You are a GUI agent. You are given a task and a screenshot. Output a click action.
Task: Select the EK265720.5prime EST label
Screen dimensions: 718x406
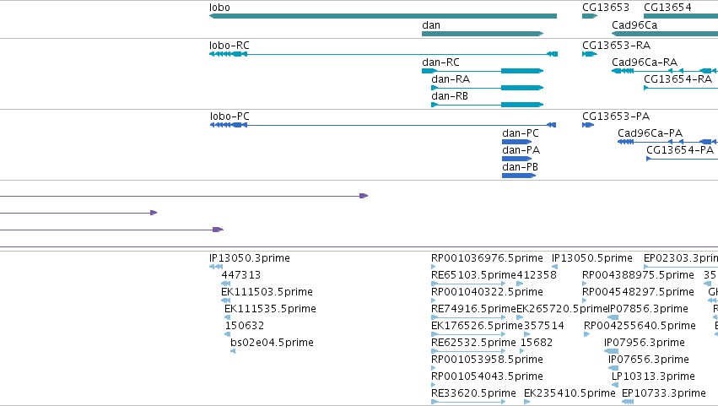(x=562, y=309)
